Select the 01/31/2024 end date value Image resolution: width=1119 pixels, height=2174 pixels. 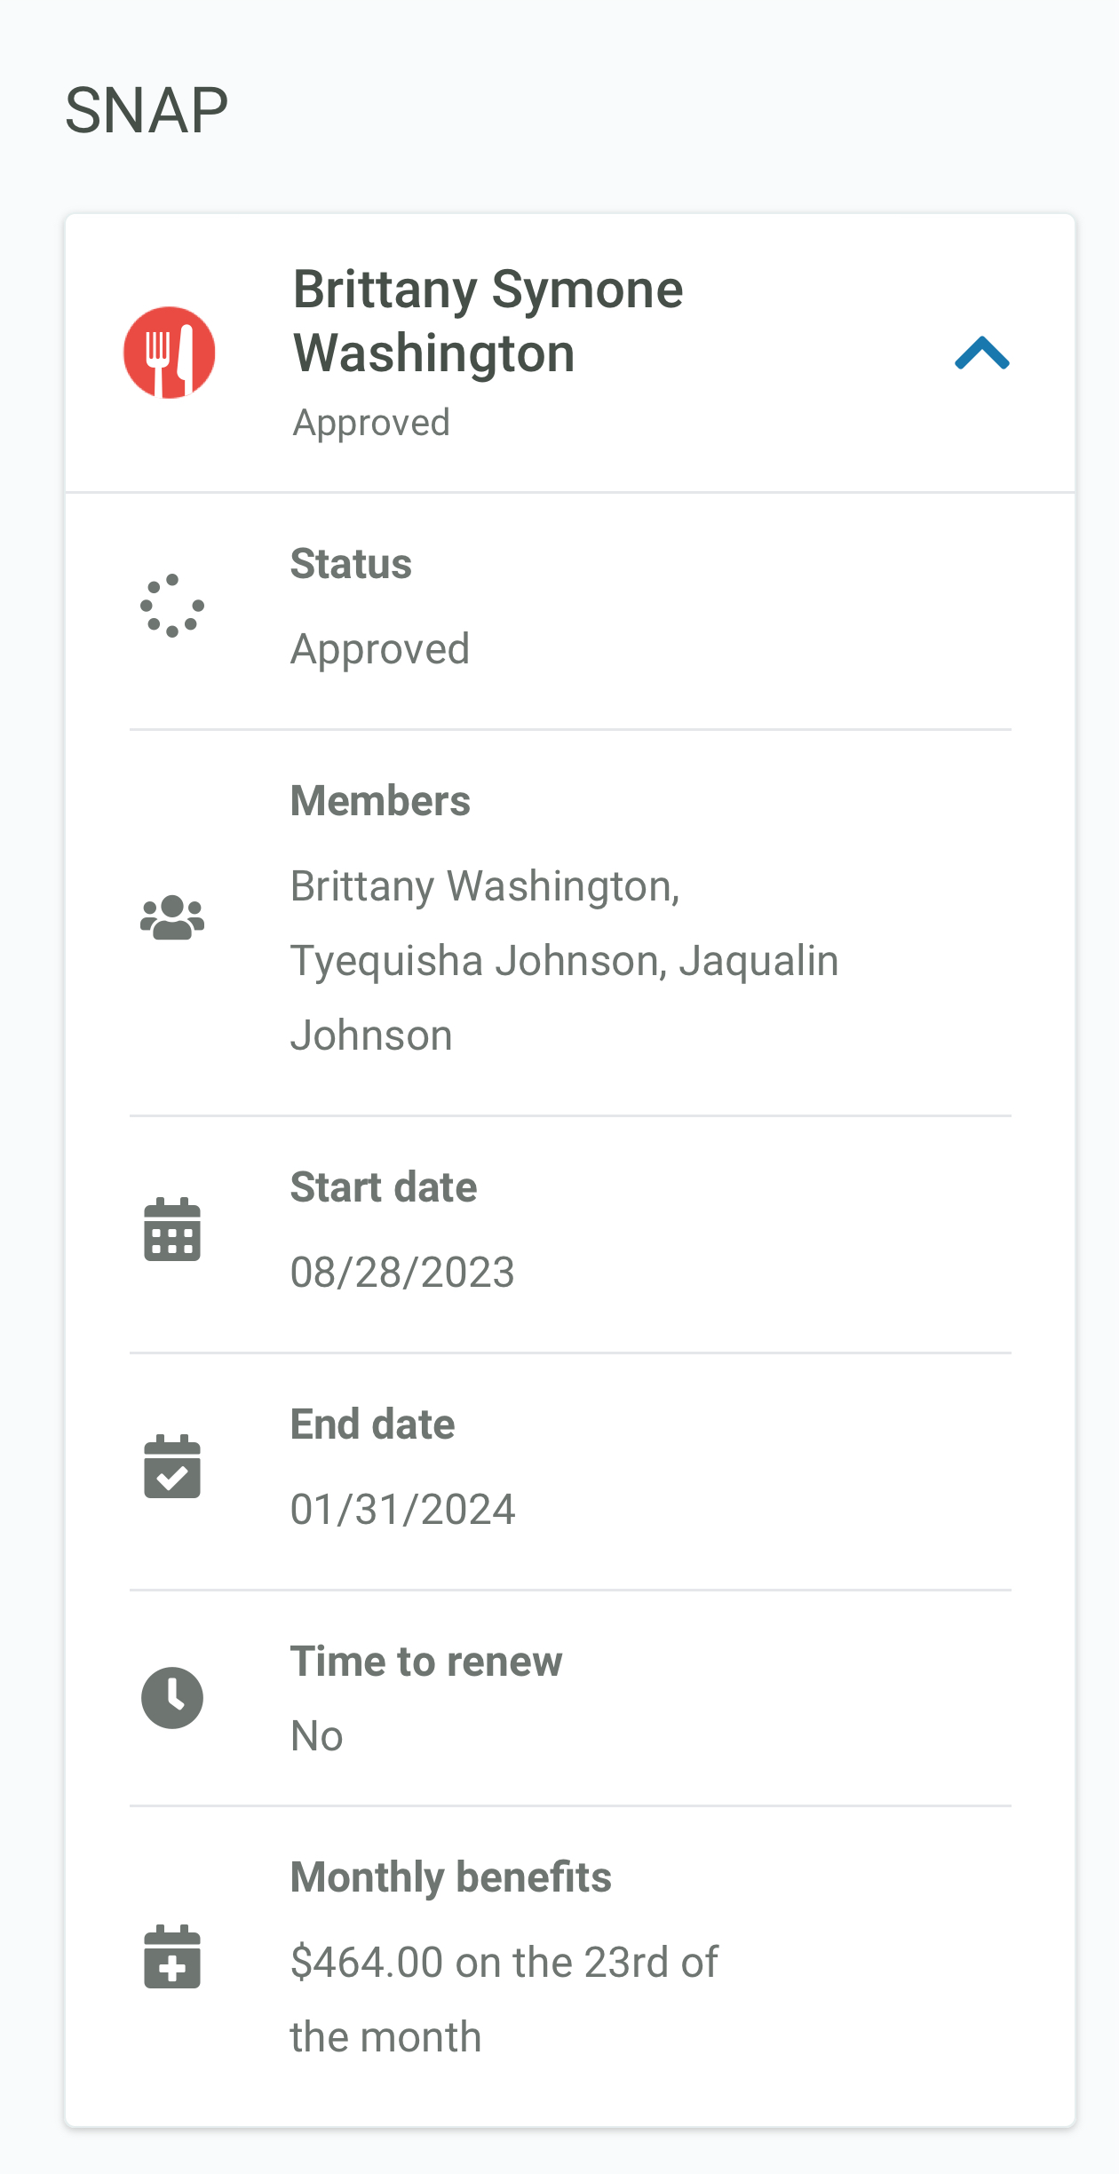coord(402,1509)
